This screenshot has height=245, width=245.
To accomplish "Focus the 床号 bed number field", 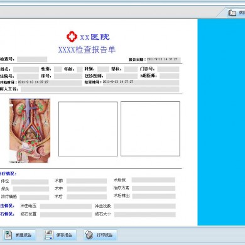I will [68, 76].
